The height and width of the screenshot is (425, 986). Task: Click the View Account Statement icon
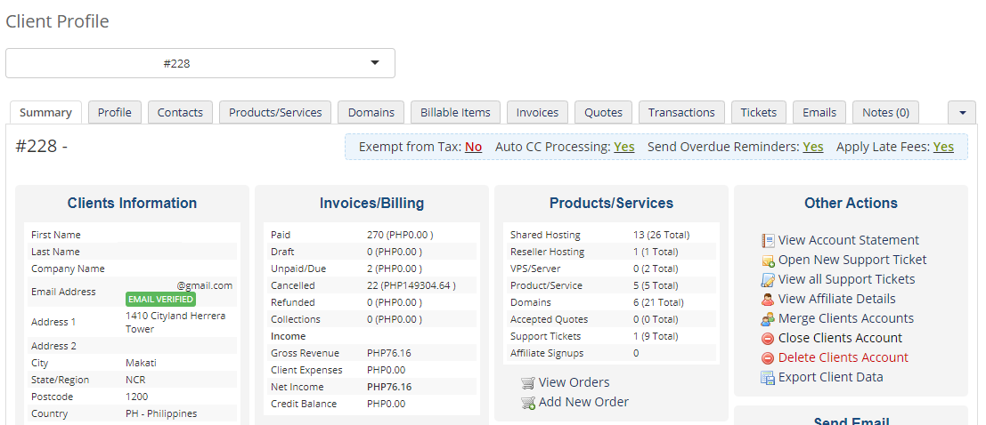768,241
